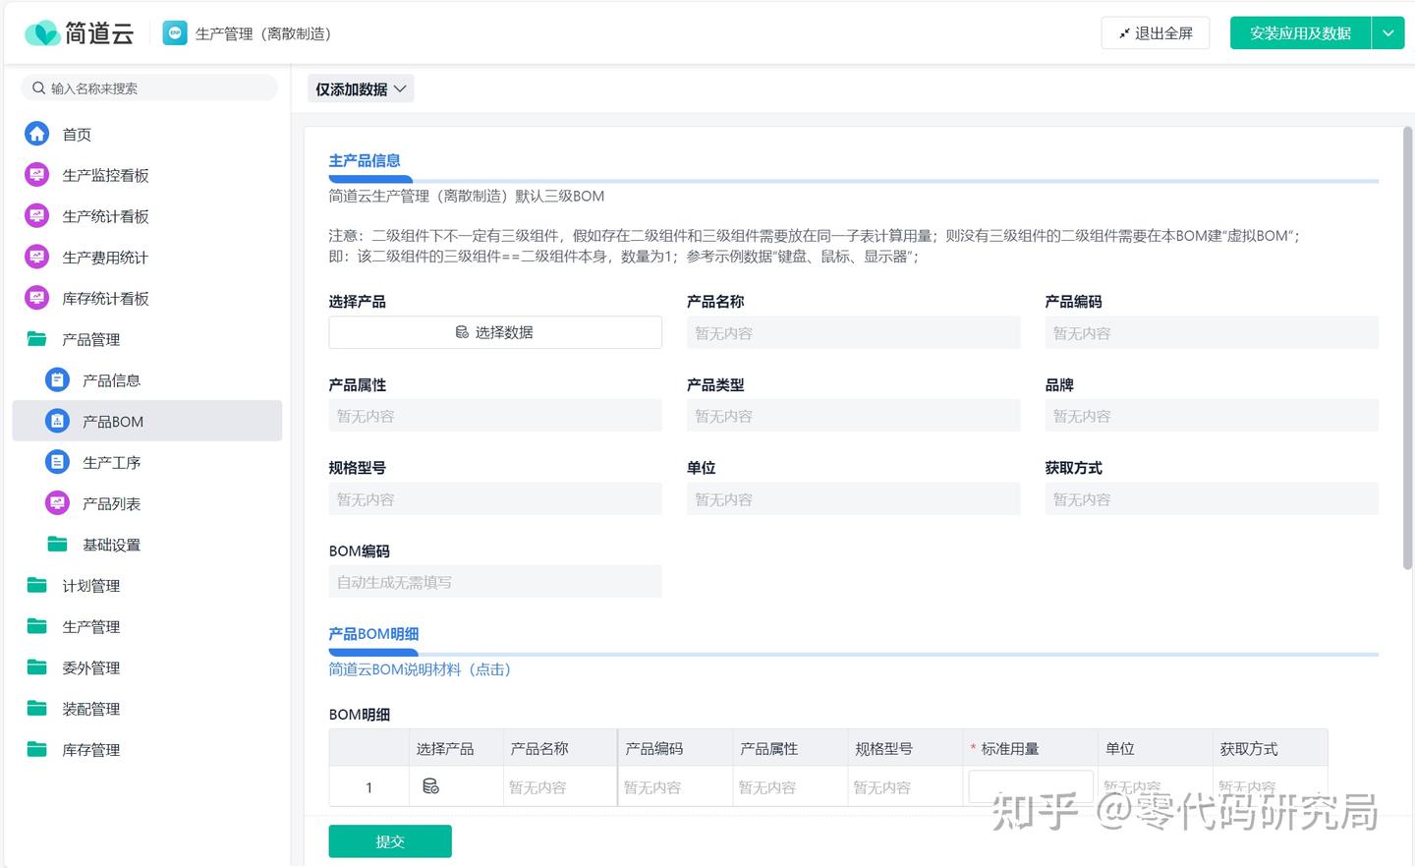Click the 首页 home icon in sidebar
1415x868 pixels.
pyautogui.click(x=36, y=134)
